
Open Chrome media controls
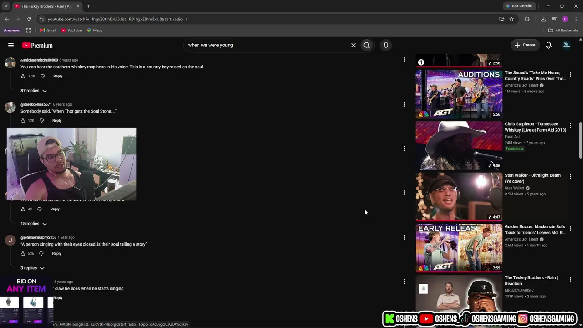(x=554, y=19)
